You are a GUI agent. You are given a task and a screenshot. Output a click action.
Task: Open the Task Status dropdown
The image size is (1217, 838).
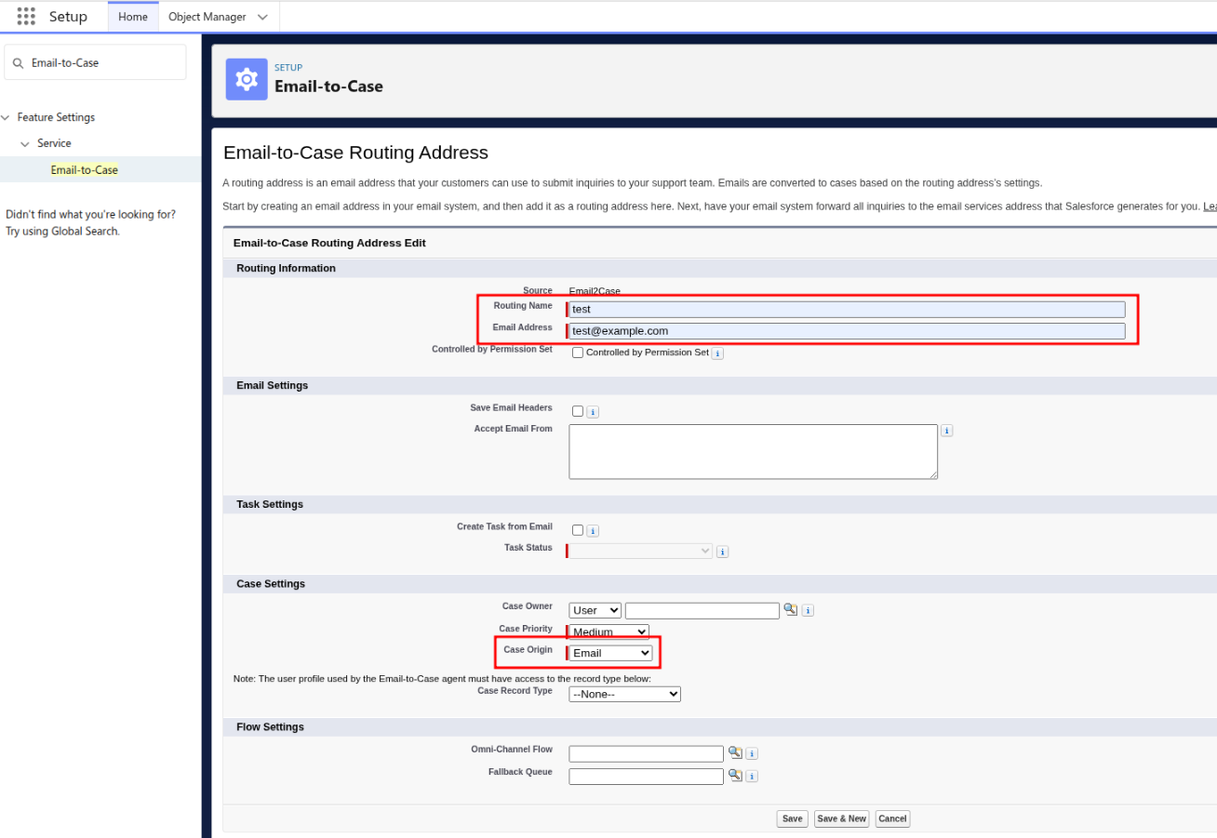(x=641, y=551)
